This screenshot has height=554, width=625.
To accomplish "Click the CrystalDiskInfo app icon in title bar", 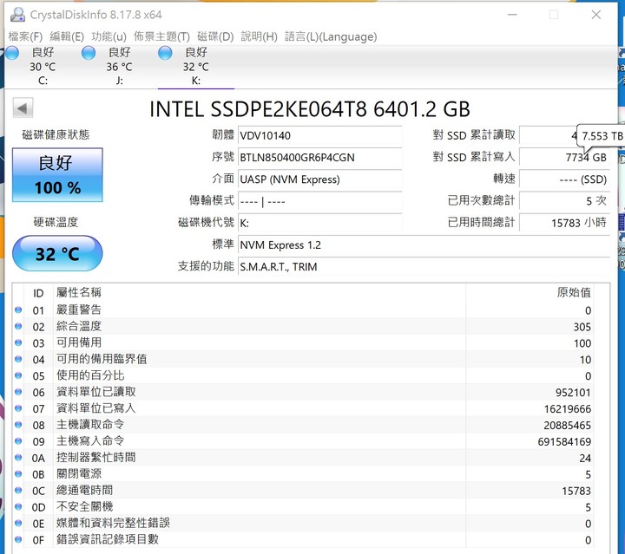I will click(17, 15).
